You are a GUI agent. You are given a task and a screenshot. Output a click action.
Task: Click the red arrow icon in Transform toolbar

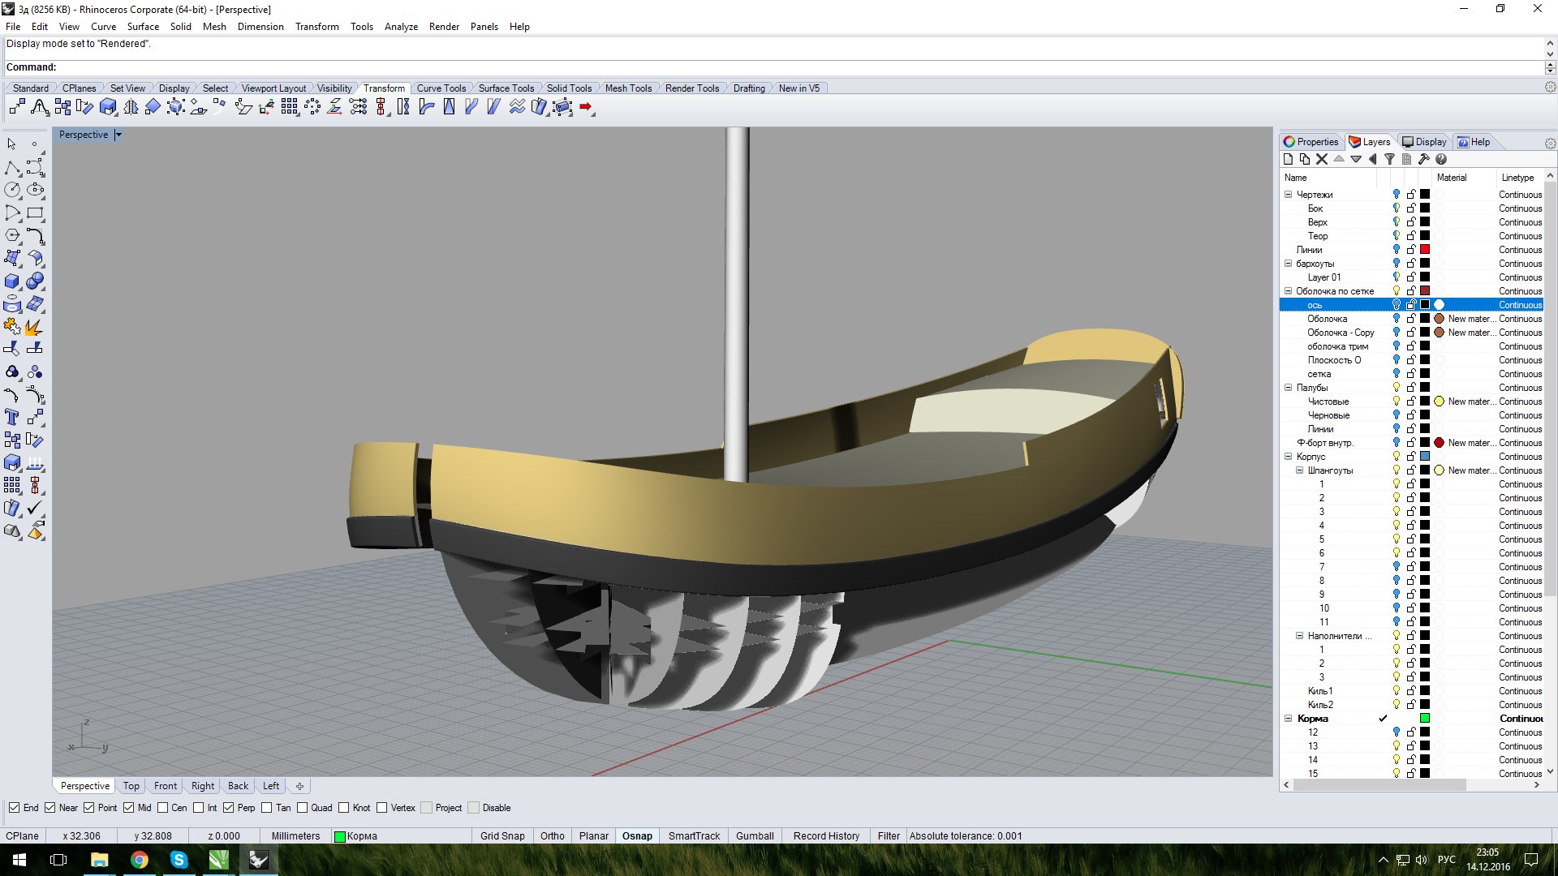click(x=587, y=107)
